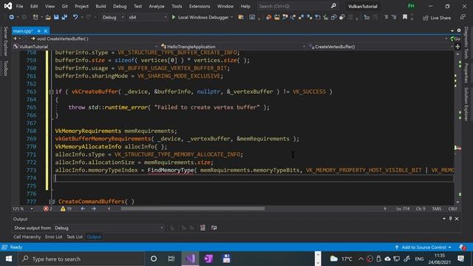The height and width of the screenshot is (266, 473).
Task: Open the Git menu
Action: [64, 6]
